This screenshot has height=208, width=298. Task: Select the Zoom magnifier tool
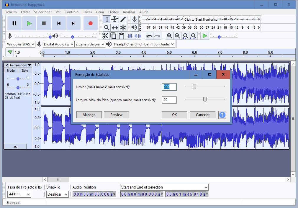click(x=107, y=27)
